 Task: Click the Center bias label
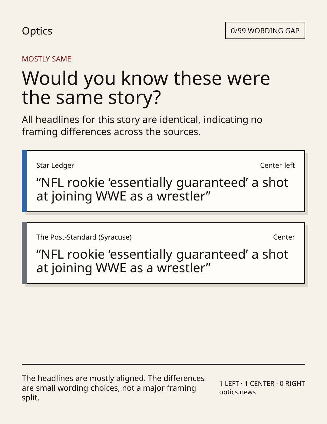click(284, 237)
